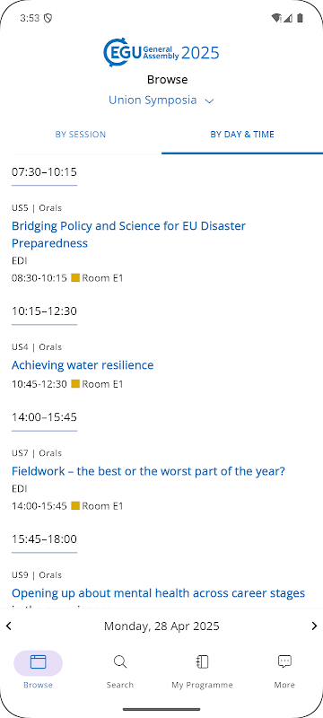Tap the battery icon in status bar
The image size is (323, 718).
click(301, 18)
